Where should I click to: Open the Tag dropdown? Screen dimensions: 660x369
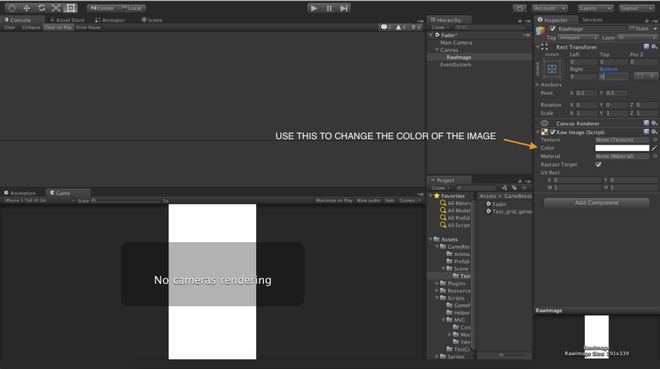click(578, 38)
